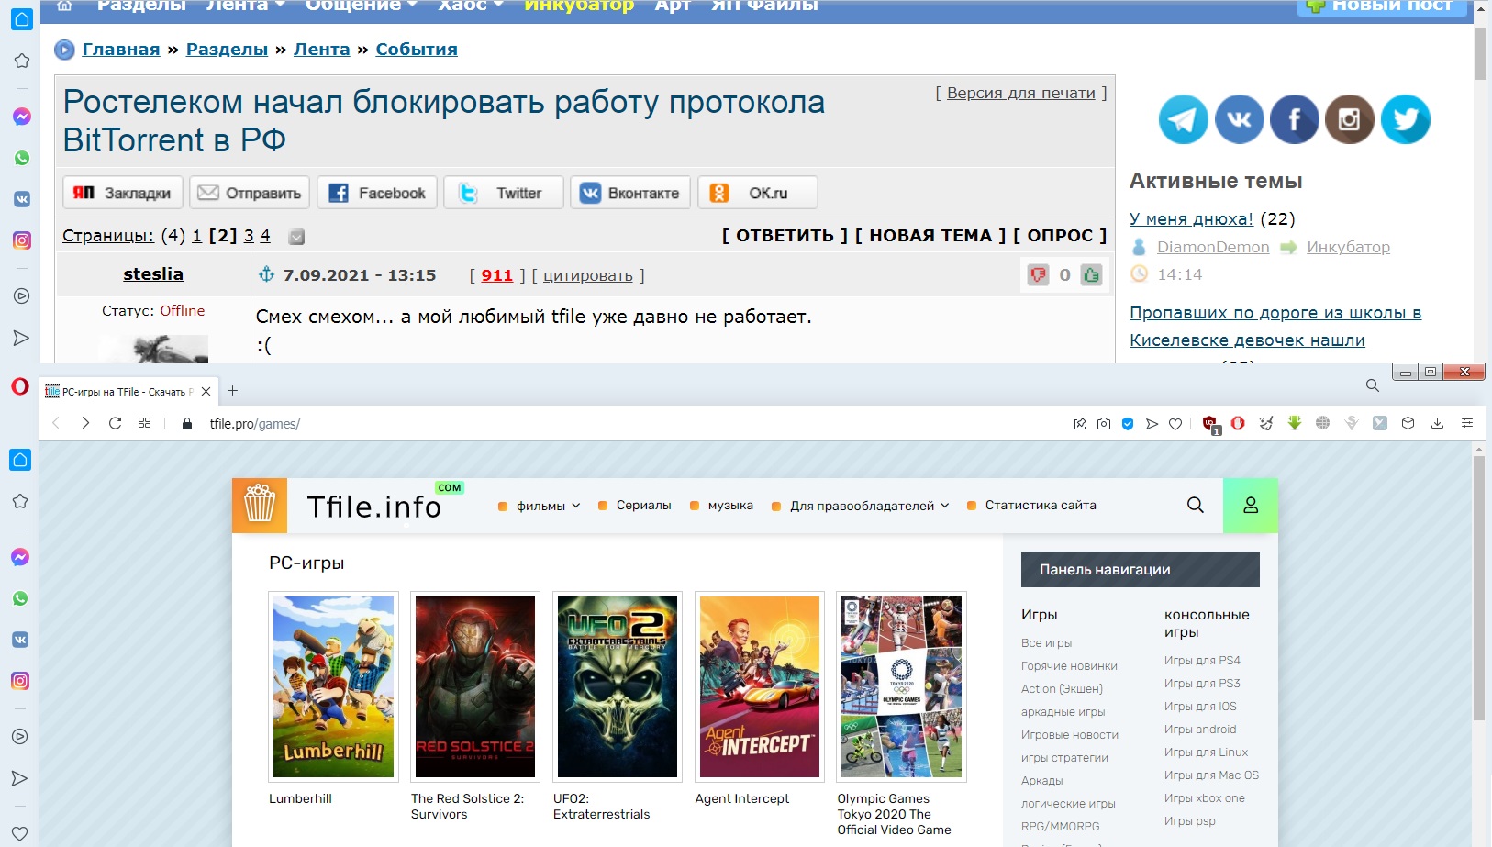The height and width of the screenshot is (847, 1492).
Task: Open VK in the tfile.pro window's sidebar
Action: (20, 640)
